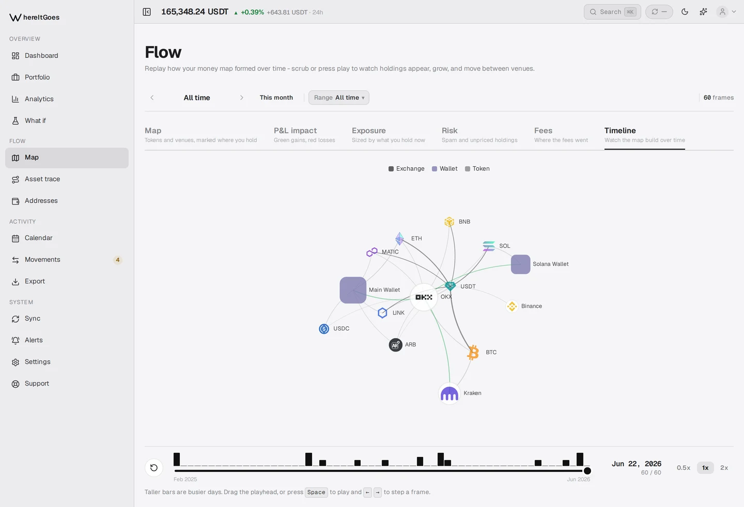Open Sync settings

[67, 319]
